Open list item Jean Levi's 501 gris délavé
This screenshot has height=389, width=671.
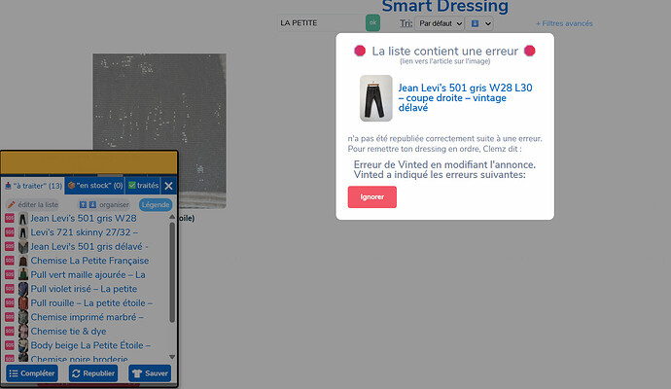(89, 246)
